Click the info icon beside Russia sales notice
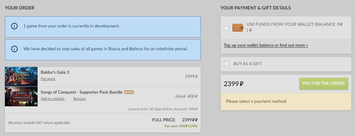The width and height of the screenshot is (355, 136). click(x=14, y=49)
